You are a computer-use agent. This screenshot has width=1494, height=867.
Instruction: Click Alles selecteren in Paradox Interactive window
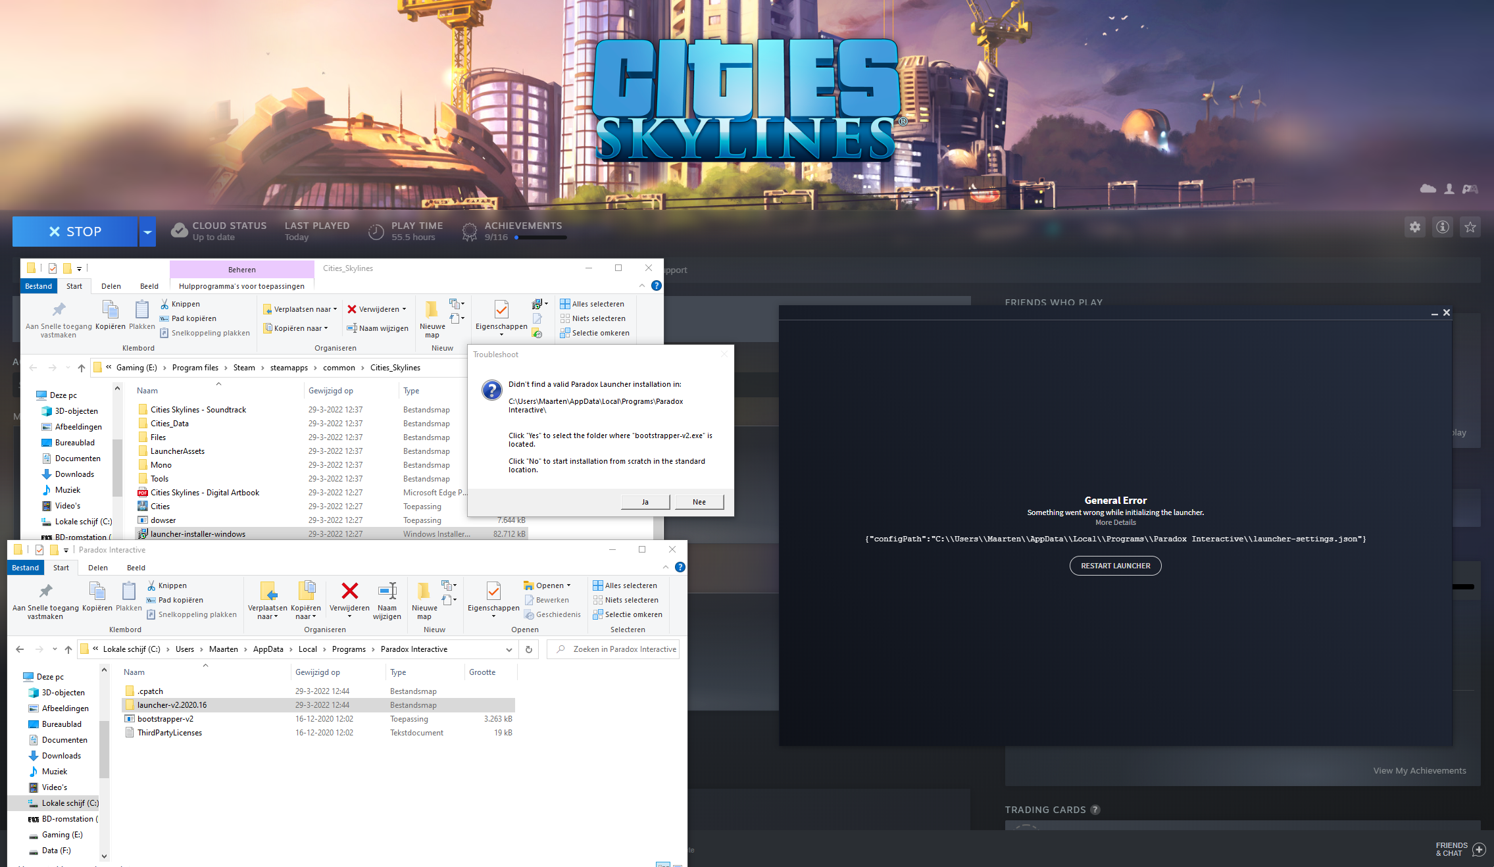coord(624,585)
